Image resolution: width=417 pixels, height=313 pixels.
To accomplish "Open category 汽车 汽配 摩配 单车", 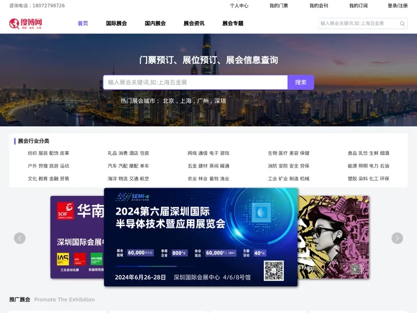I will click(x=128, y=166).
